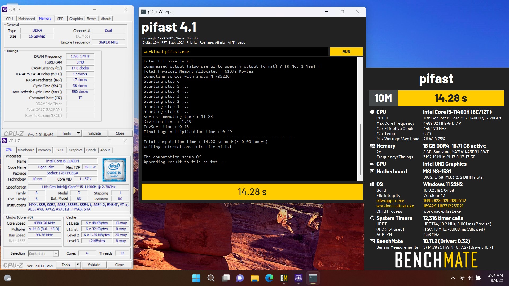509x286 pixels.
Task: Open Chat app on taskbar
Action: pos(240,278)
